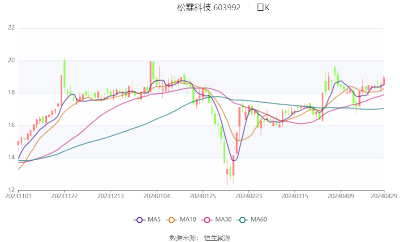The width and height of the screenshot is (400, 242).
Task: Click the 20231213 x-axis date label
Action: 111,196
